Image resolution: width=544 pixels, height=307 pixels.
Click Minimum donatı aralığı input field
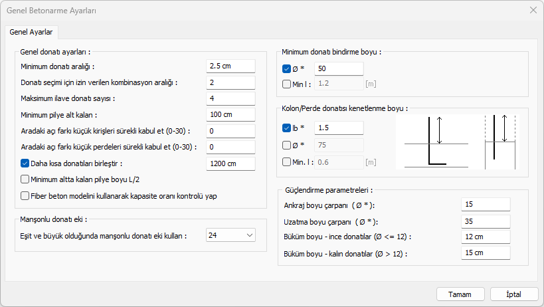pyautogui.click(x=230, y=66)
